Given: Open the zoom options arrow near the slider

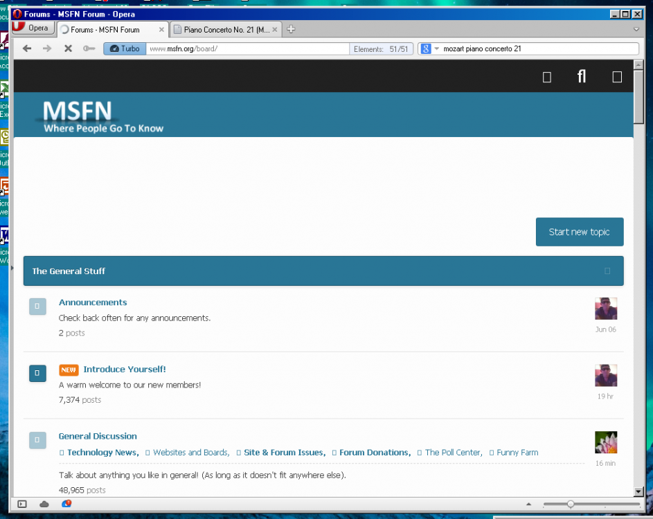Looking at the screenshot, I should pos(529,504).
